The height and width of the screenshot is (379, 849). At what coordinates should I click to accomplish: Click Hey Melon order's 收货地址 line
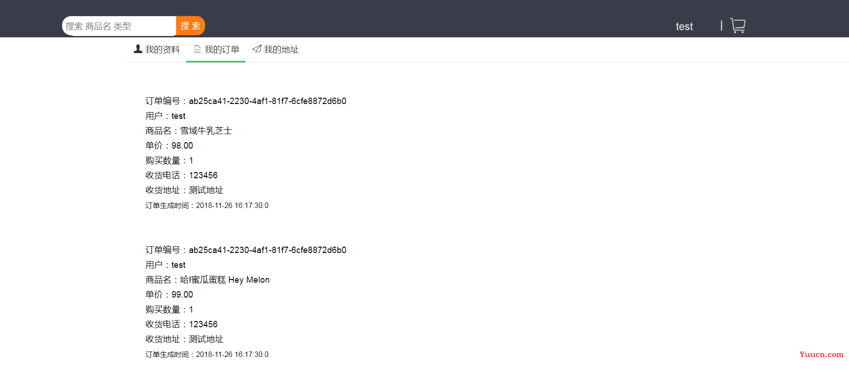(184, 339)
